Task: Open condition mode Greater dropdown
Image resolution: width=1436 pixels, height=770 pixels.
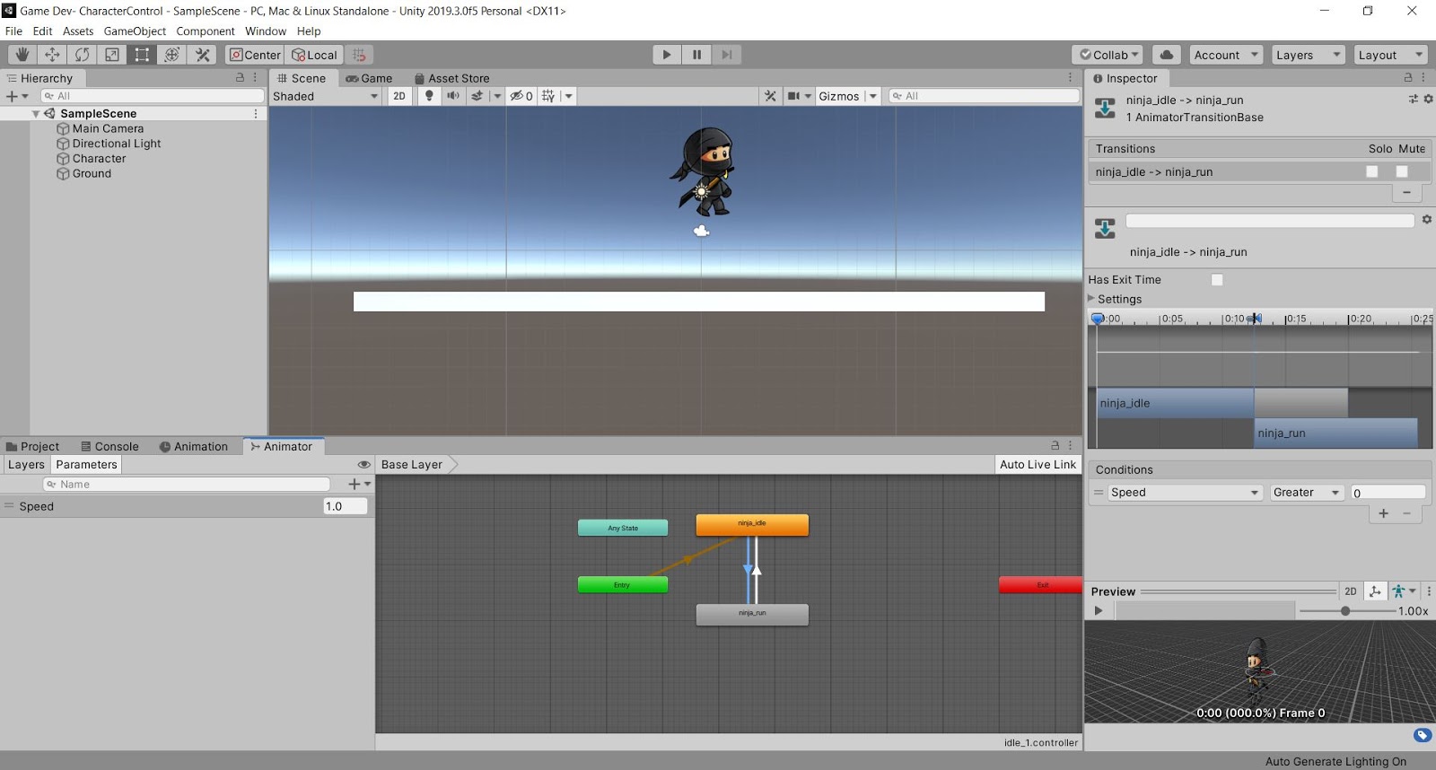Action: click(x=1306, y=493)
